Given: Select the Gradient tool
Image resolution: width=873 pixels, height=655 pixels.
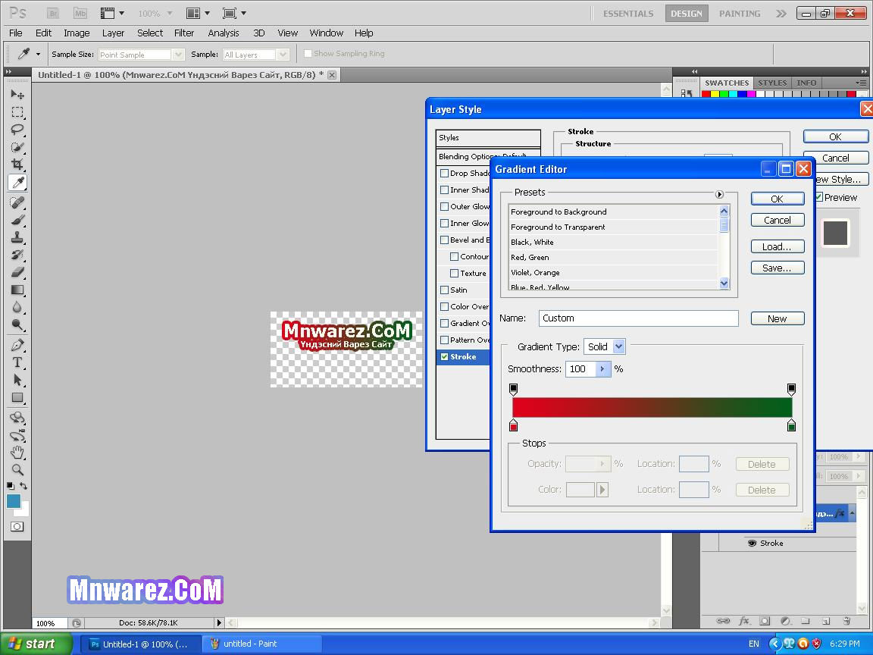Looking at the screenshot, I should click(x=17, y=290).
